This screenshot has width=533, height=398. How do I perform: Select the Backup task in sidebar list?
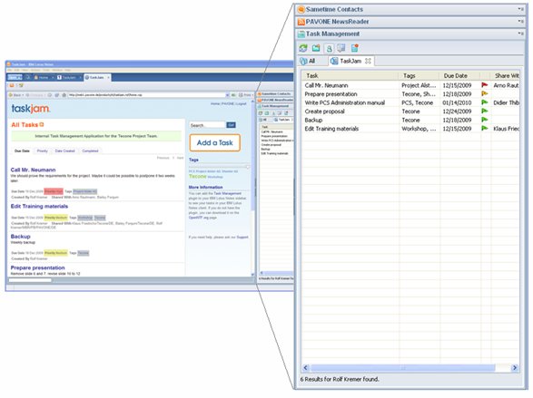(x=410, y=120)
